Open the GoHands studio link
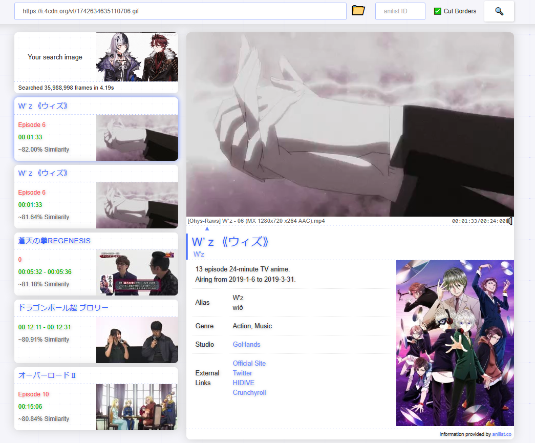The width and height of the screenshot is (535, 443). [246, 344]
